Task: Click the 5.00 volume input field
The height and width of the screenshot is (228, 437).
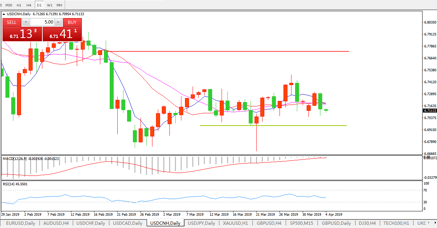Action: pos(42,22)
